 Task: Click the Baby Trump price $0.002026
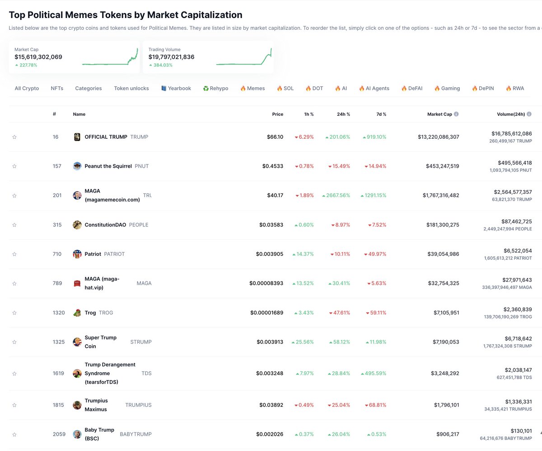[270, 434]
